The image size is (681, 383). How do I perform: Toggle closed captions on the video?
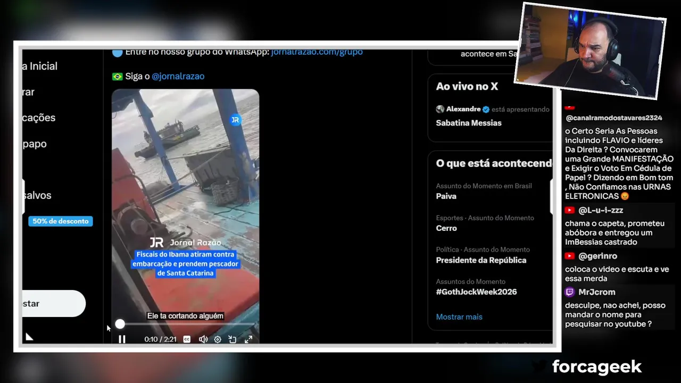[x=187, y=339]
